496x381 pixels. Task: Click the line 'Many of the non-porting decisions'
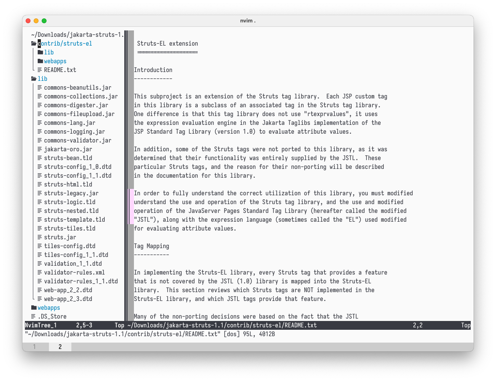pyautogui.click(x=246, y=317)
